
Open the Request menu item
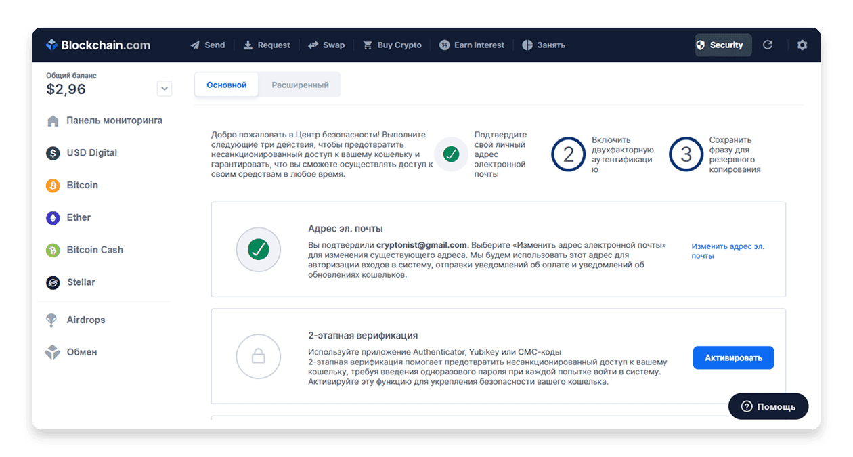tap(267, 45)
